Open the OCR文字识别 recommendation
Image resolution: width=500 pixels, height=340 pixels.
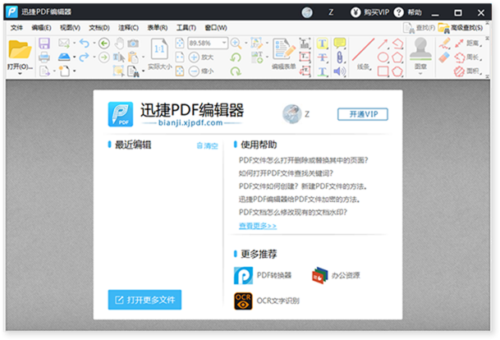click(267, 301)
